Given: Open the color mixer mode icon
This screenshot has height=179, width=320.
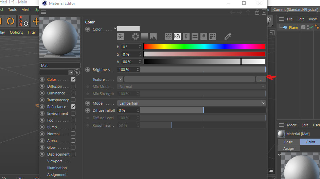Looking at the screenshot, I should (195, 36).
